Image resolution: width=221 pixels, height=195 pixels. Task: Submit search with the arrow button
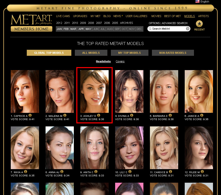coord(188,29)
